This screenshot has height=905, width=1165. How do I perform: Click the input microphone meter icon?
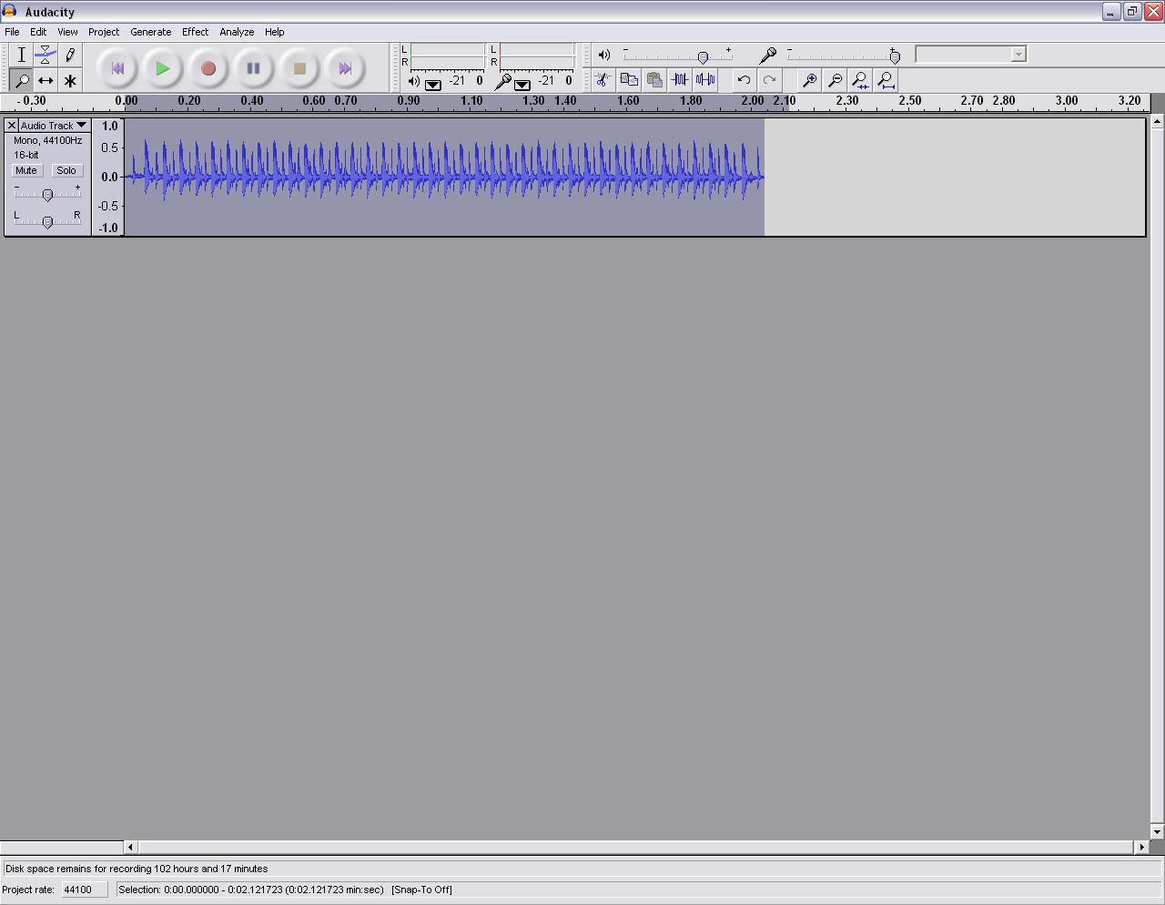502,81
